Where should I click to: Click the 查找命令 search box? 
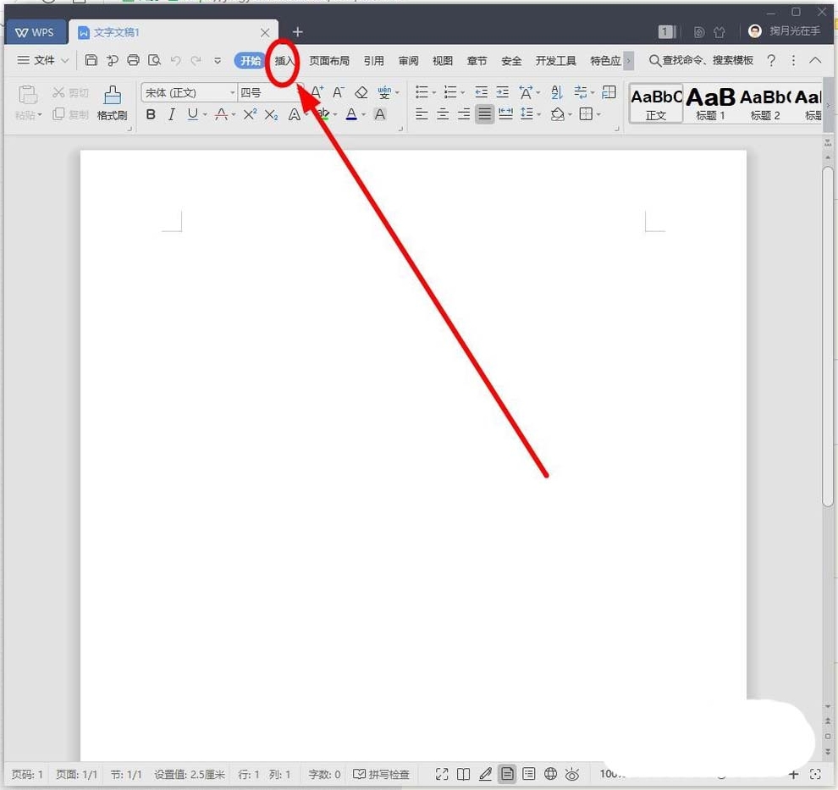pos(701,61)
